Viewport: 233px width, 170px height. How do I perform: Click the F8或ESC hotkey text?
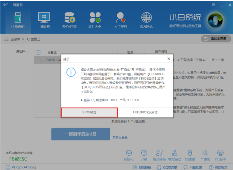[x=18, y=159]
